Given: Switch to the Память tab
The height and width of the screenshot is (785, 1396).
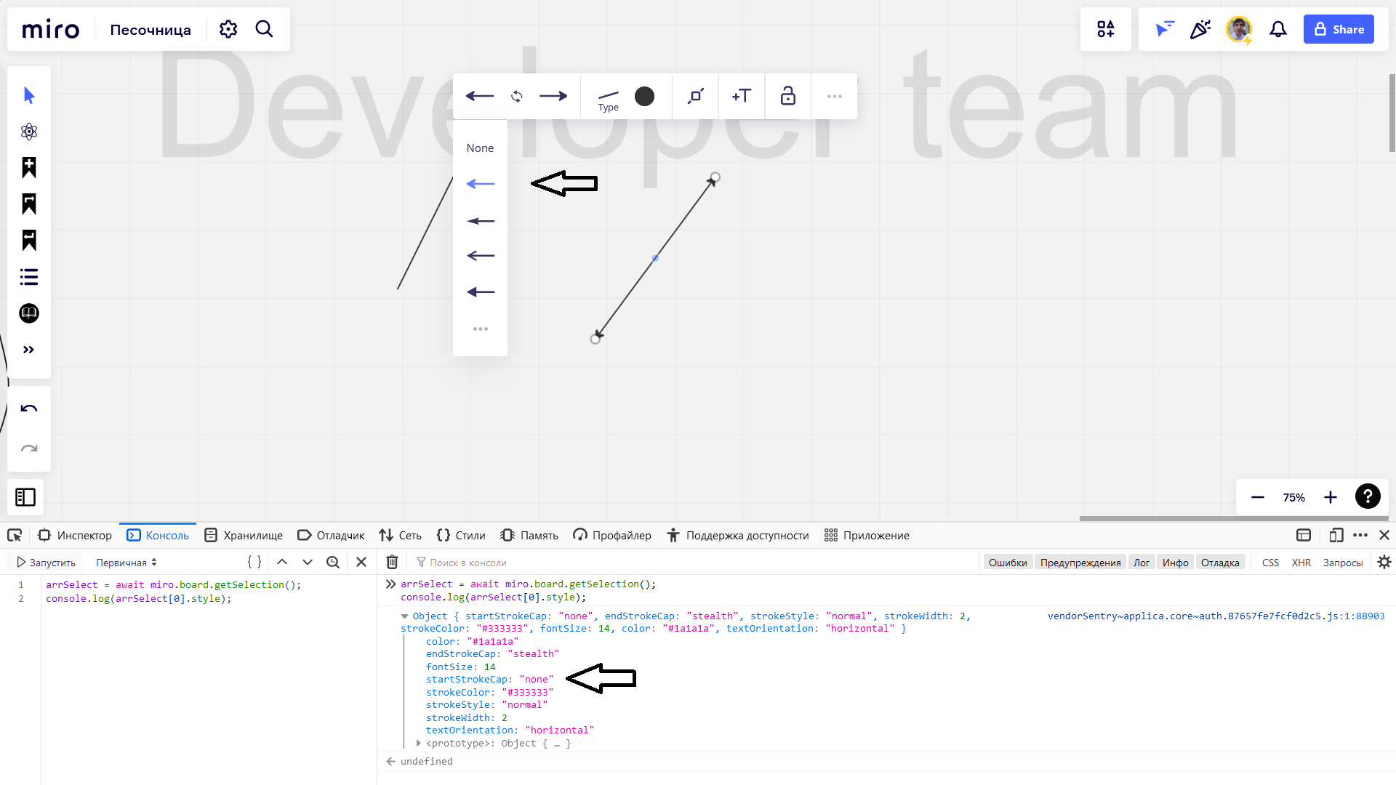Looking at the screenshot, I should click(529, 536).
